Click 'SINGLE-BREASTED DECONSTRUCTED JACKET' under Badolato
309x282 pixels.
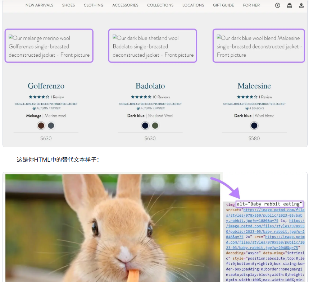[x=150, y=104]
